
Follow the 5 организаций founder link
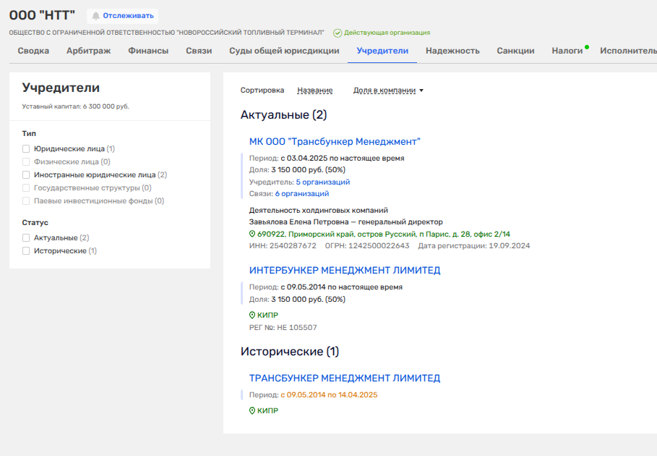322,182
